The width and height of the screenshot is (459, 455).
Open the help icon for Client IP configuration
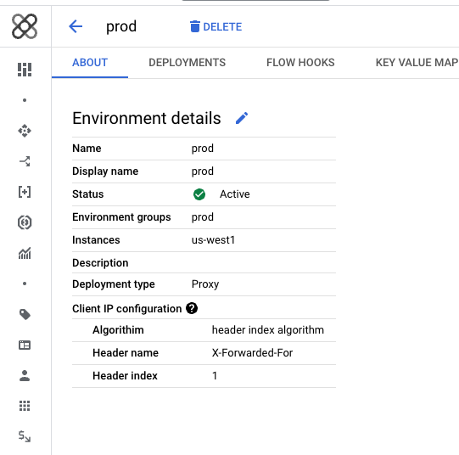click(192, 308)
